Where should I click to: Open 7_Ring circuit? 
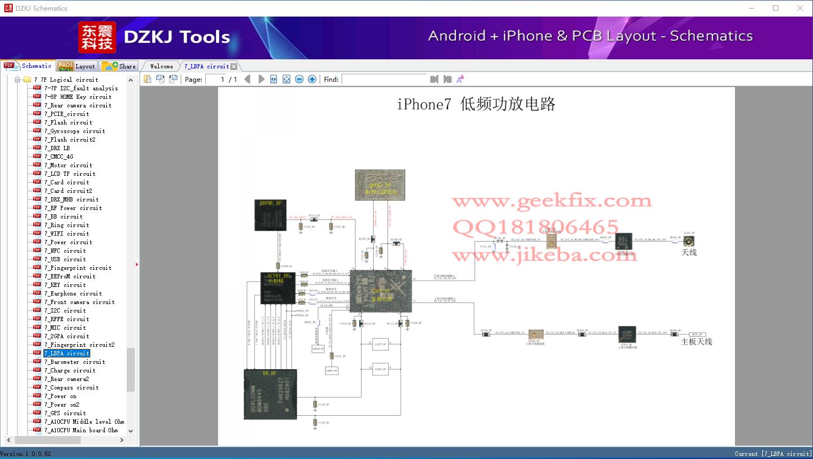pyautogui.click(x=67, y=225)
